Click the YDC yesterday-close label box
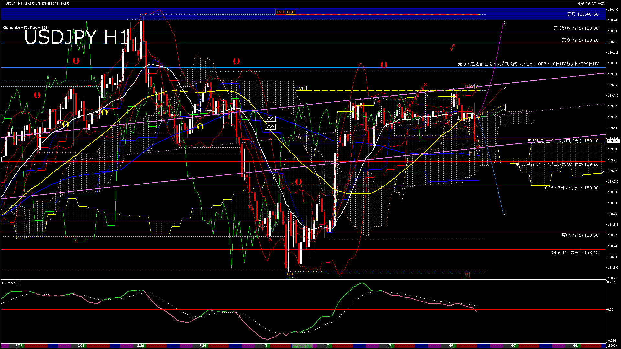Viewport: 621px width, 349px height. (x=270, y=119)
